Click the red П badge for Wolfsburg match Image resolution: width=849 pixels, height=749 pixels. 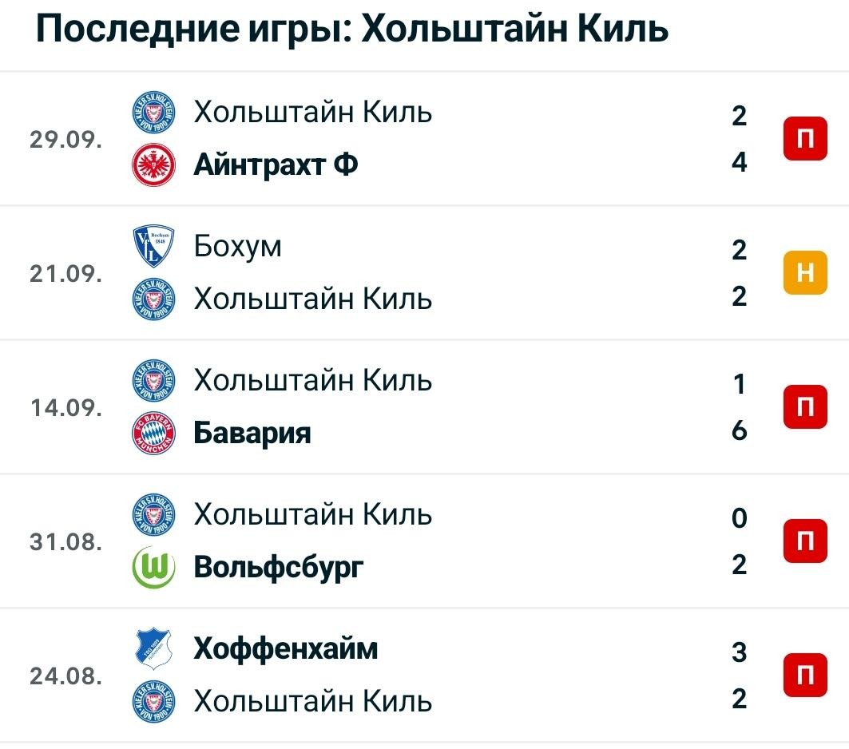tap(805, 541)
